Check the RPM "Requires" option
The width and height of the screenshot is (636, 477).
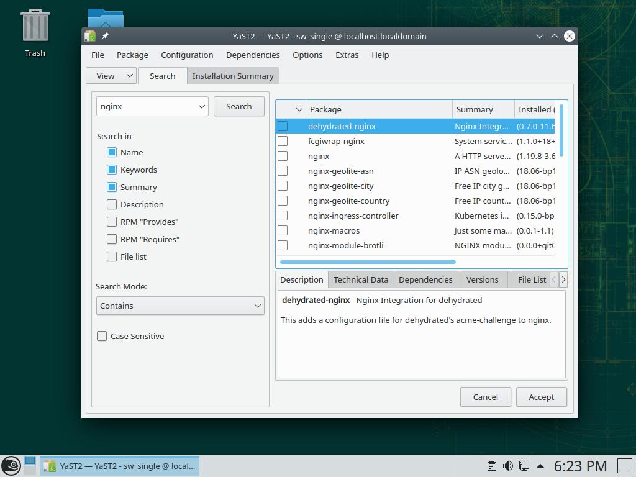(112, 239)
